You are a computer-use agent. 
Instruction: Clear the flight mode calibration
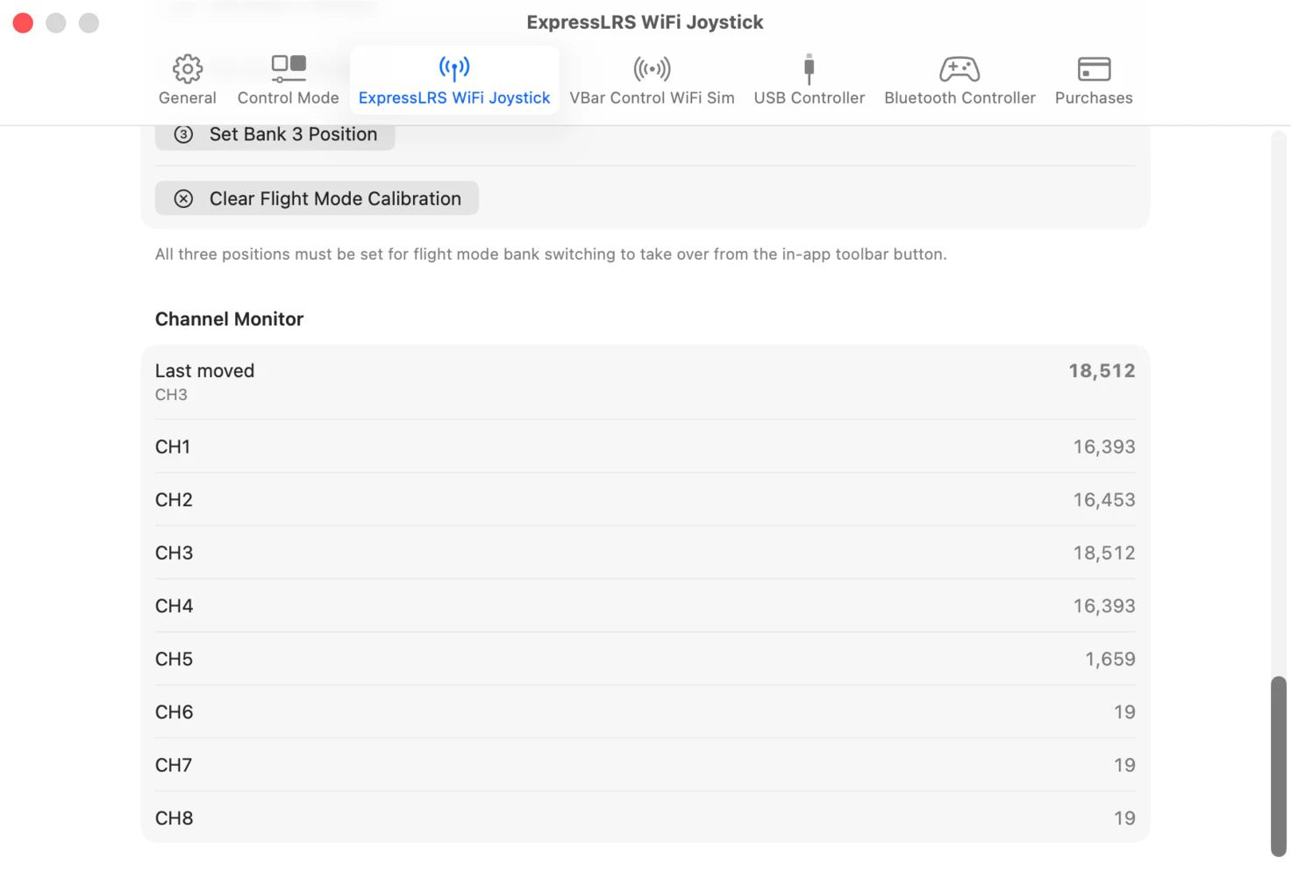point(317,198)
